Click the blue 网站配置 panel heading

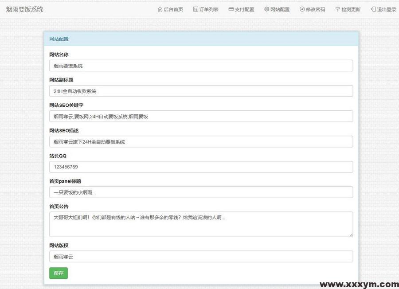point(201,39)
